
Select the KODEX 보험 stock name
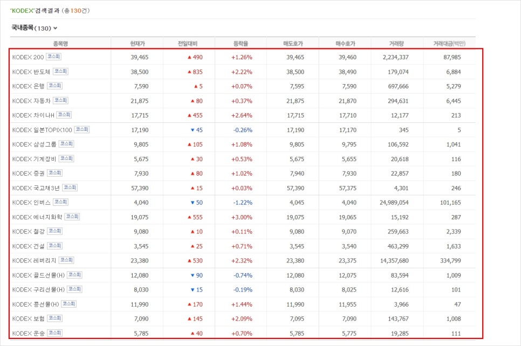point(28,319)
